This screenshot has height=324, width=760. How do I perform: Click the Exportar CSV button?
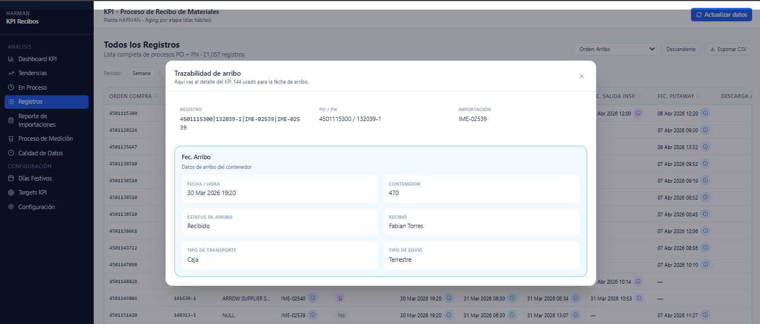[x=728, y=49]
